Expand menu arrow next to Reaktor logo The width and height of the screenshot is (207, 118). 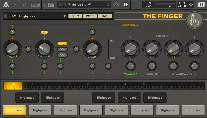tap(15, 5)
